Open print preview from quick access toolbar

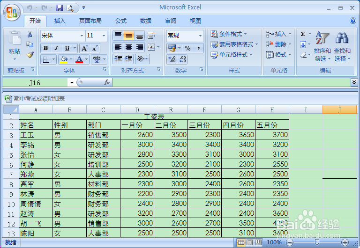[x=70, y=8]
